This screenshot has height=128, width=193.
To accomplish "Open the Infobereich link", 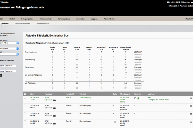I will 173,6.
